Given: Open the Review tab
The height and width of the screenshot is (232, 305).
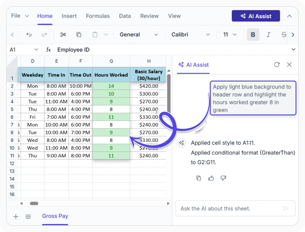Looking at the screenshot, I should tap(149, 16).
